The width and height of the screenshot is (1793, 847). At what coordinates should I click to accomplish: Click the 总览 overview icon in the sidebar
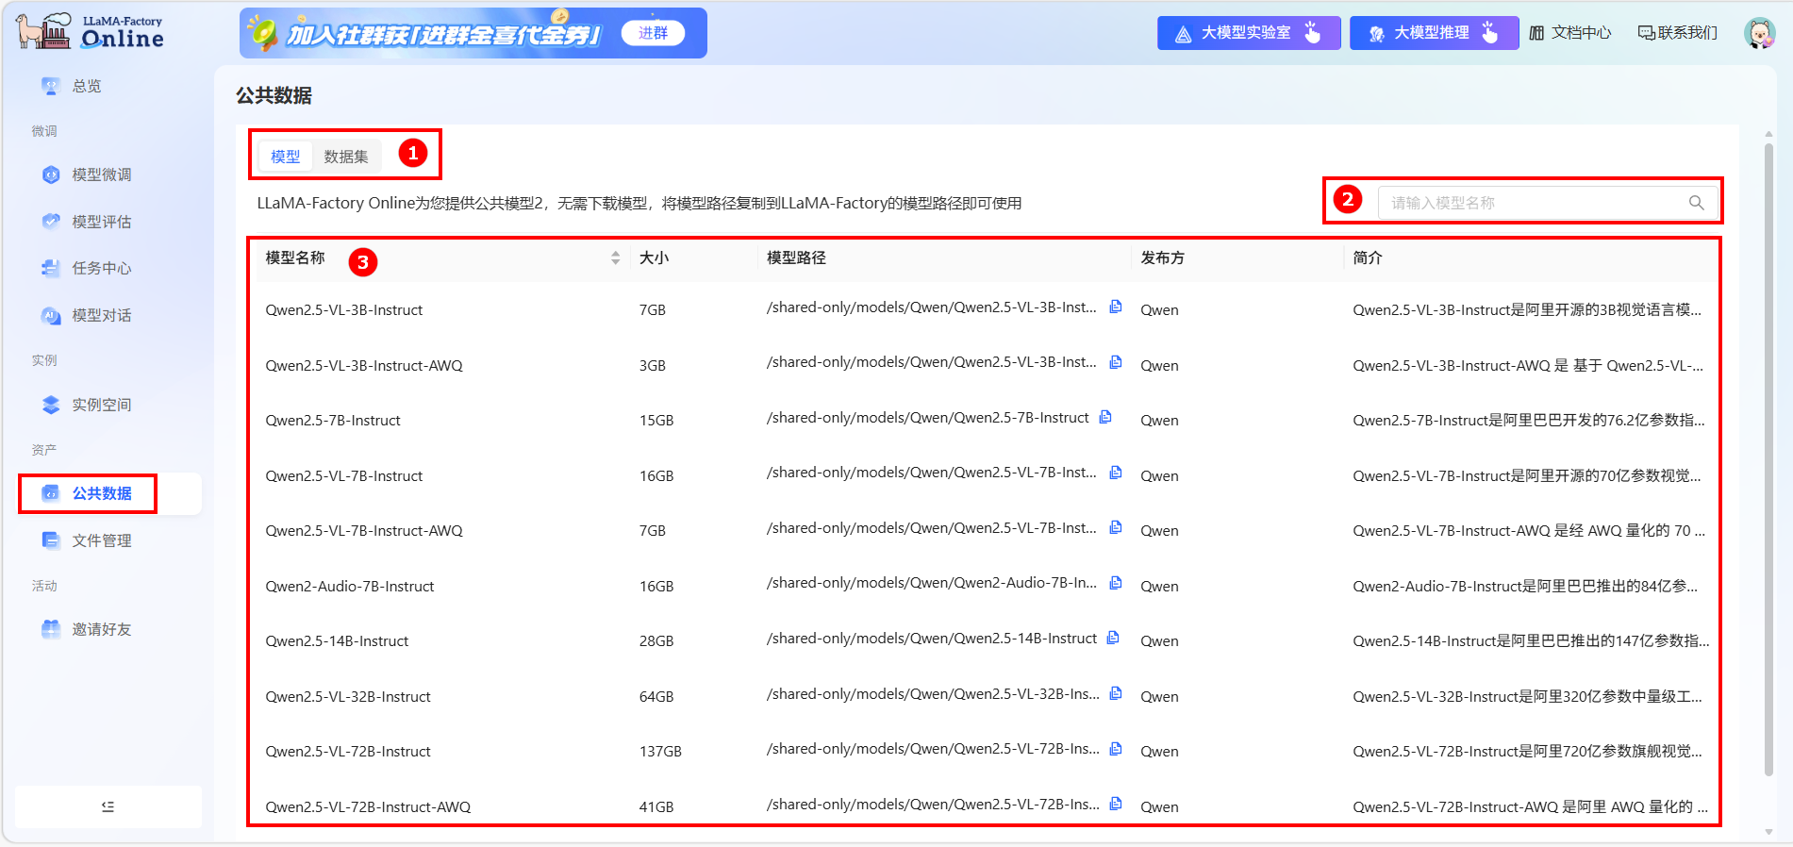coord(51,86)
